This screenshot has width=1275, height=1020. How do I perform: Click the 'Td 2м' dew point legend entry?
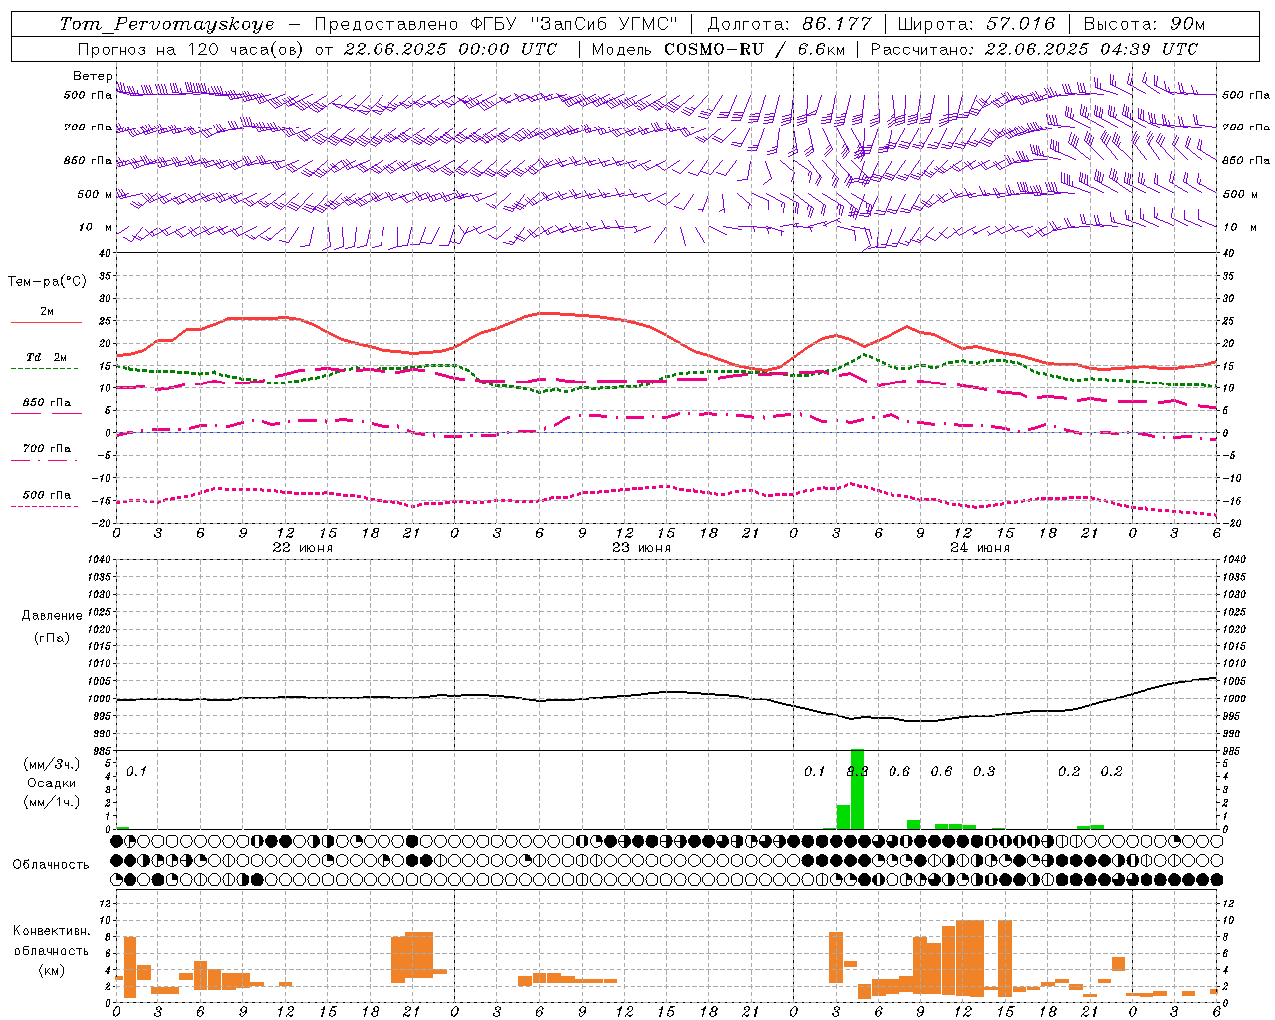(47, 357)
